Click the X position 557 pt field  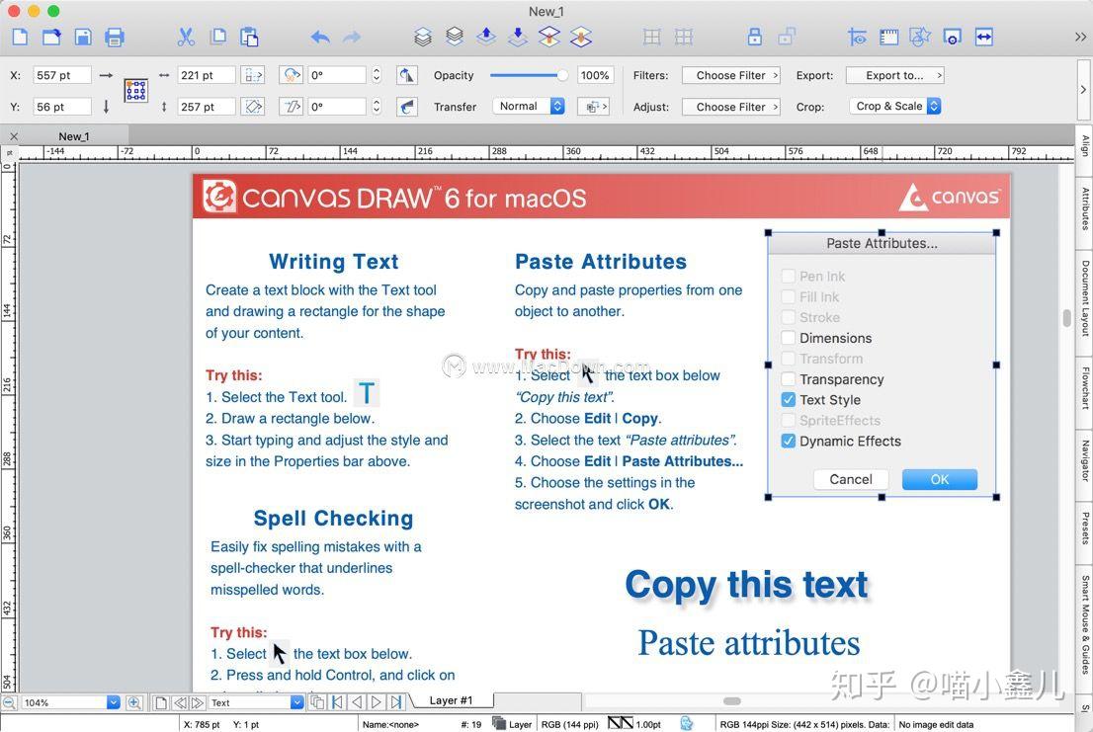(x=62, y=75)
